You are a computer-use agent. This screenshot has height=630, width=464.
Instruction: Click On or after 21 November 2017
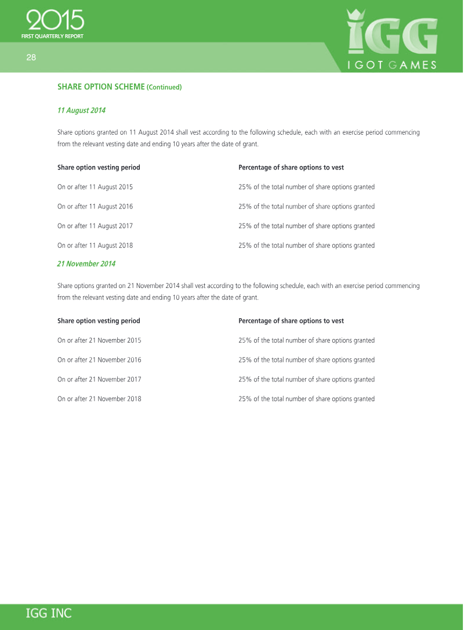99,379
